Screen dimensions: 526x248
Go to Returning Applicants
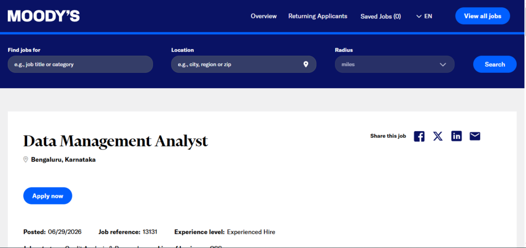[x=317, y=16]
